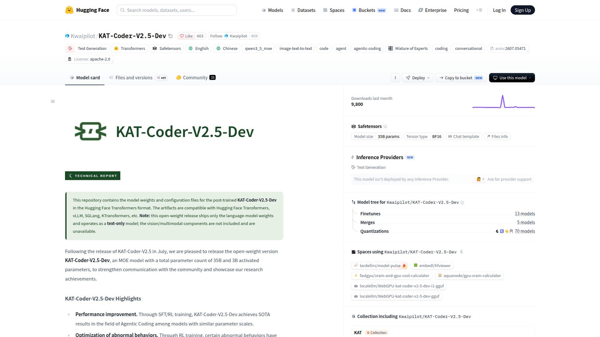This screenshot has width=600, height=337.
Task: Open tardellirs/model-pulse space
Action: [x=380, y=266]
